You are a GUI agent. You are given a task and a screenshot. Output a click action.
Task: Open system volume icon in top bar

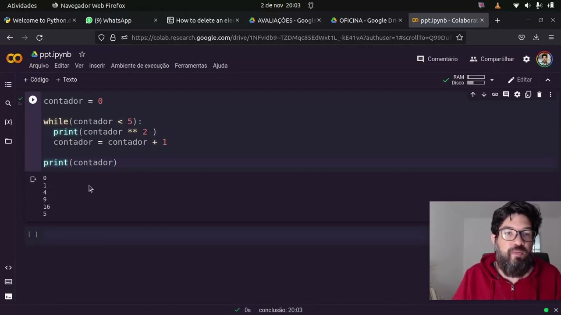point(527,6)
